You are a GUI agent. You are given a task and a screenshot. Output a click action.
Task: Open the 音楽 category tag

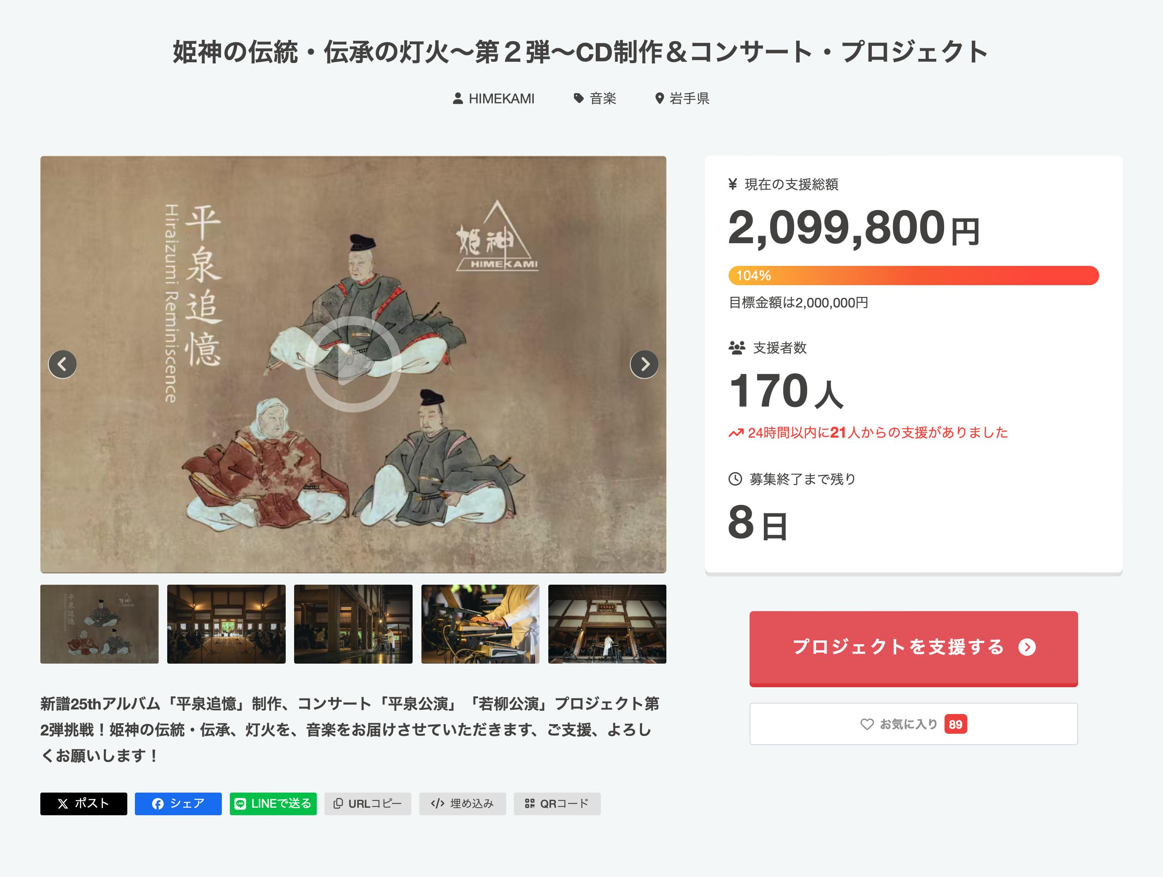pos(595,99)
